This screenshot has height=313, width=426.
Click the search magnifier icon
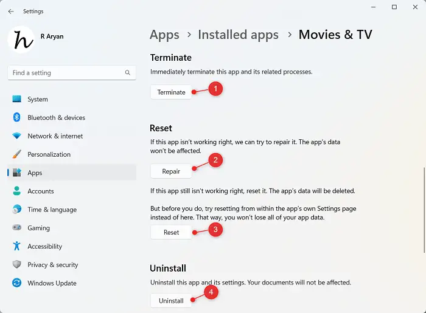tap(128, 73)
